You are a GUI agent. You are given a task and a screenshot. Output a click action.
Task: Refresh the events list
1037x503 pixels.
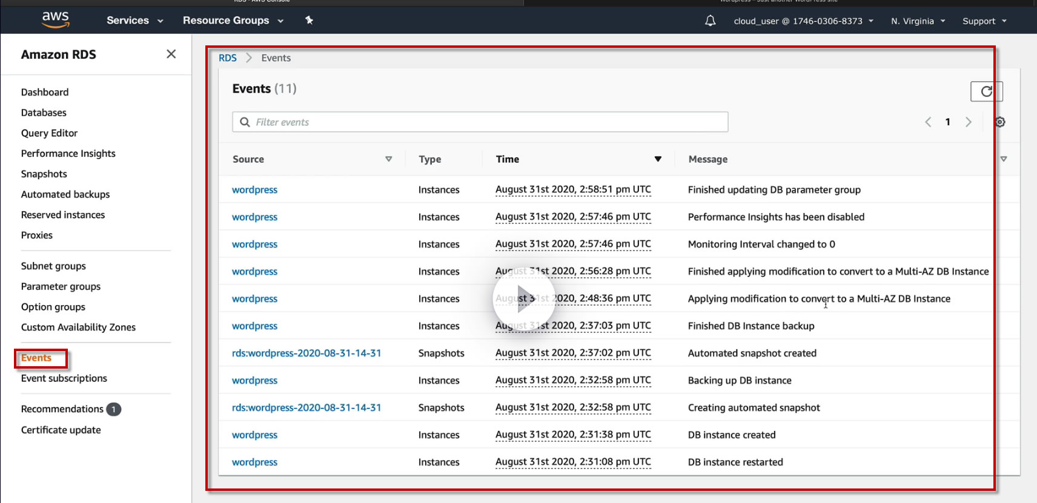point(986,91)
